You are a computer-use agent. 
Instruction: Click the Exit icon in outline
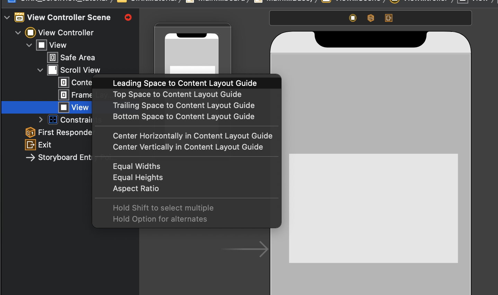pos(30,145)
